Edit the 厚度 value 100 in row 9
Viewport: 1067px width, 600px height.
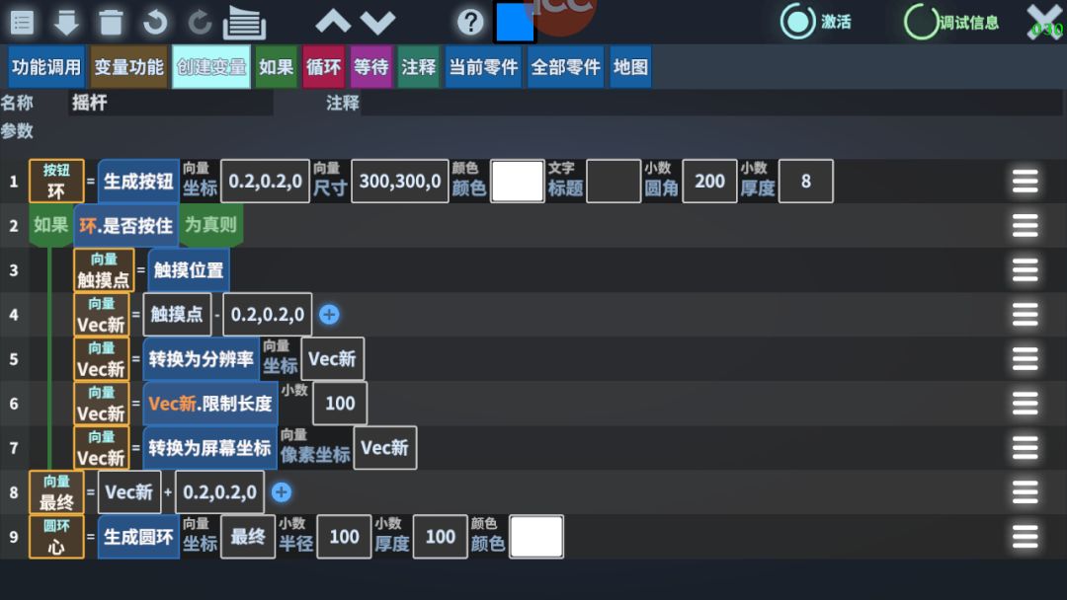[441, 537]
